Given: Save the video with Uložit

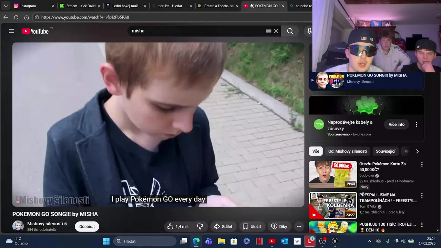Looking at the screenshot, I should 252,227.
